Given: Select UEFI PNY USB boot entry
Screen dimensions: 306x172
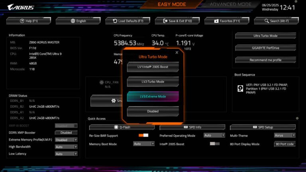Looking at the screenshot, I should (263, 88).
